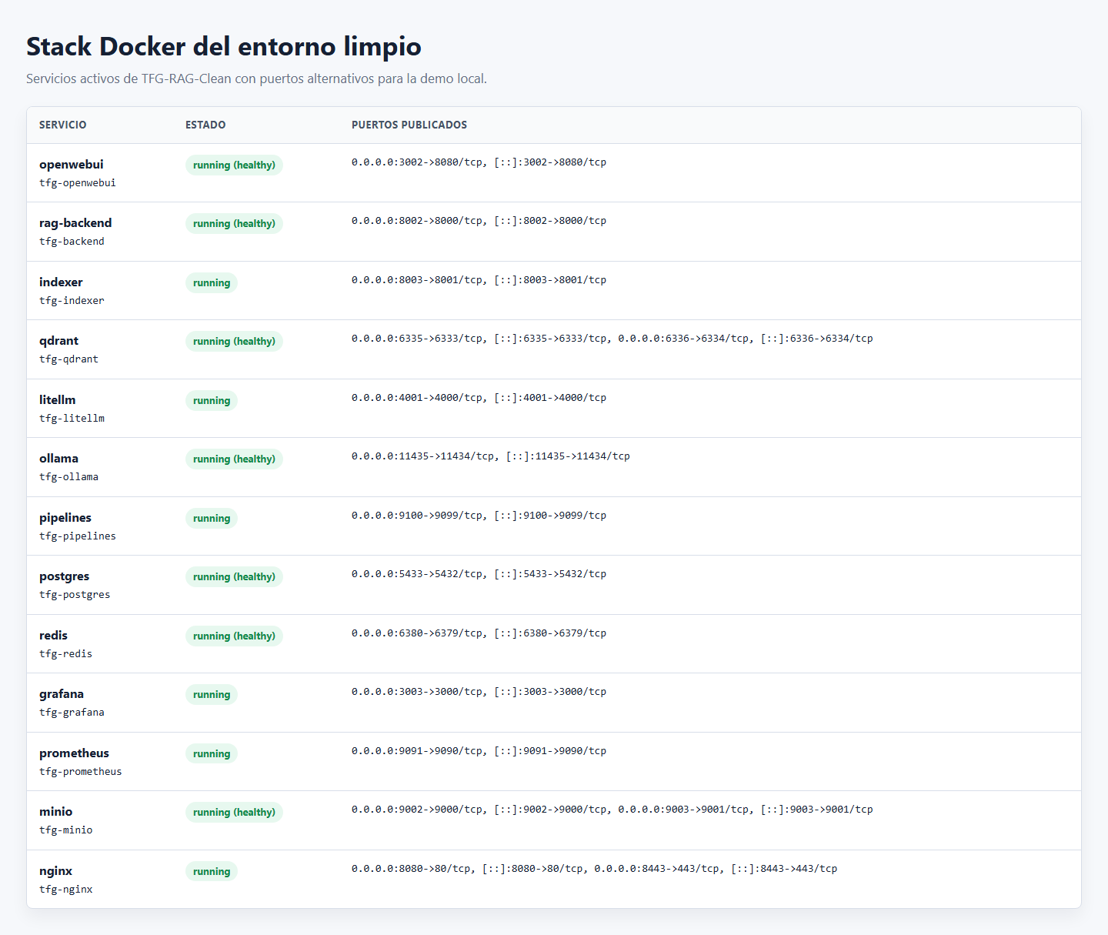Image resolution: width=1108 pixels, height=935 pixels.
Task: Select the nginx service name
Action: (55, 871)
